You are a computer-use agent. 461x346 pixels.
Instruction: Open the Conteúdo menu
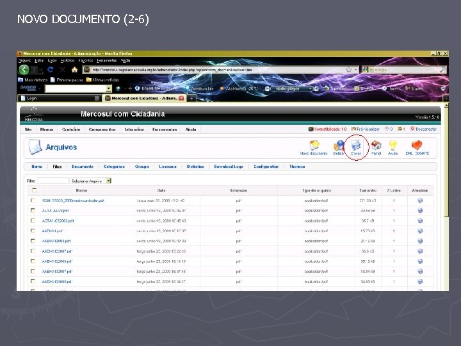click(x=71, y=129)
